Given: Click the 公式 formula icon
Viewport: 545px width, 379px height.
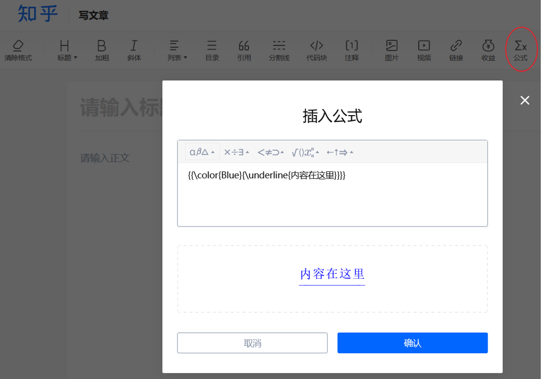Looking at the screenshot, I should (x=520, y=50).
